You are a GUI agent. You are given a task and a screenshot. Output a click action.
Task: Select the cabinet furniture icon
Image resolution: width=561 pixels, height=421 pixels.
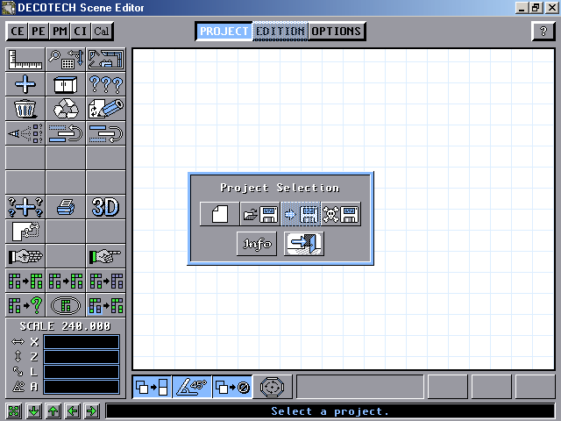pyautogui.click(x=66, y=84)
